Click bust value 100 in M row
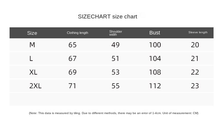 (x=155, y=45)
